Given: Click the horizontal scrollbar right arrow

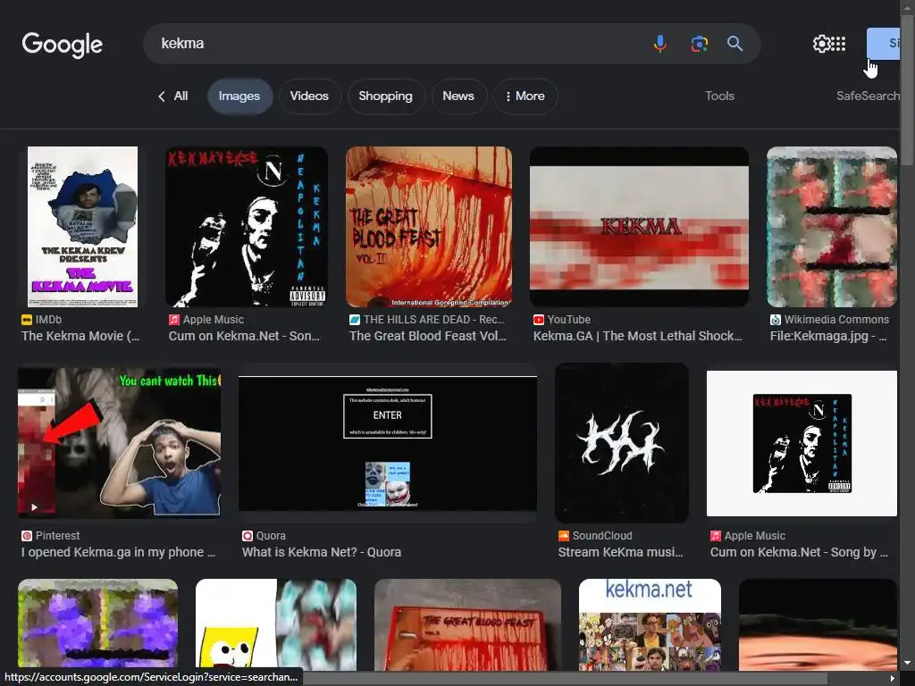Looking at the screenshot, I should (893, 678).
